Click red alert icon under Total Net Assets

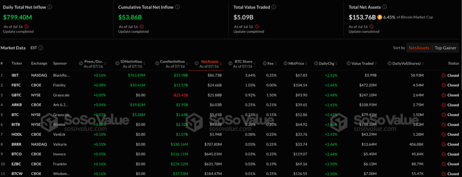372,27
